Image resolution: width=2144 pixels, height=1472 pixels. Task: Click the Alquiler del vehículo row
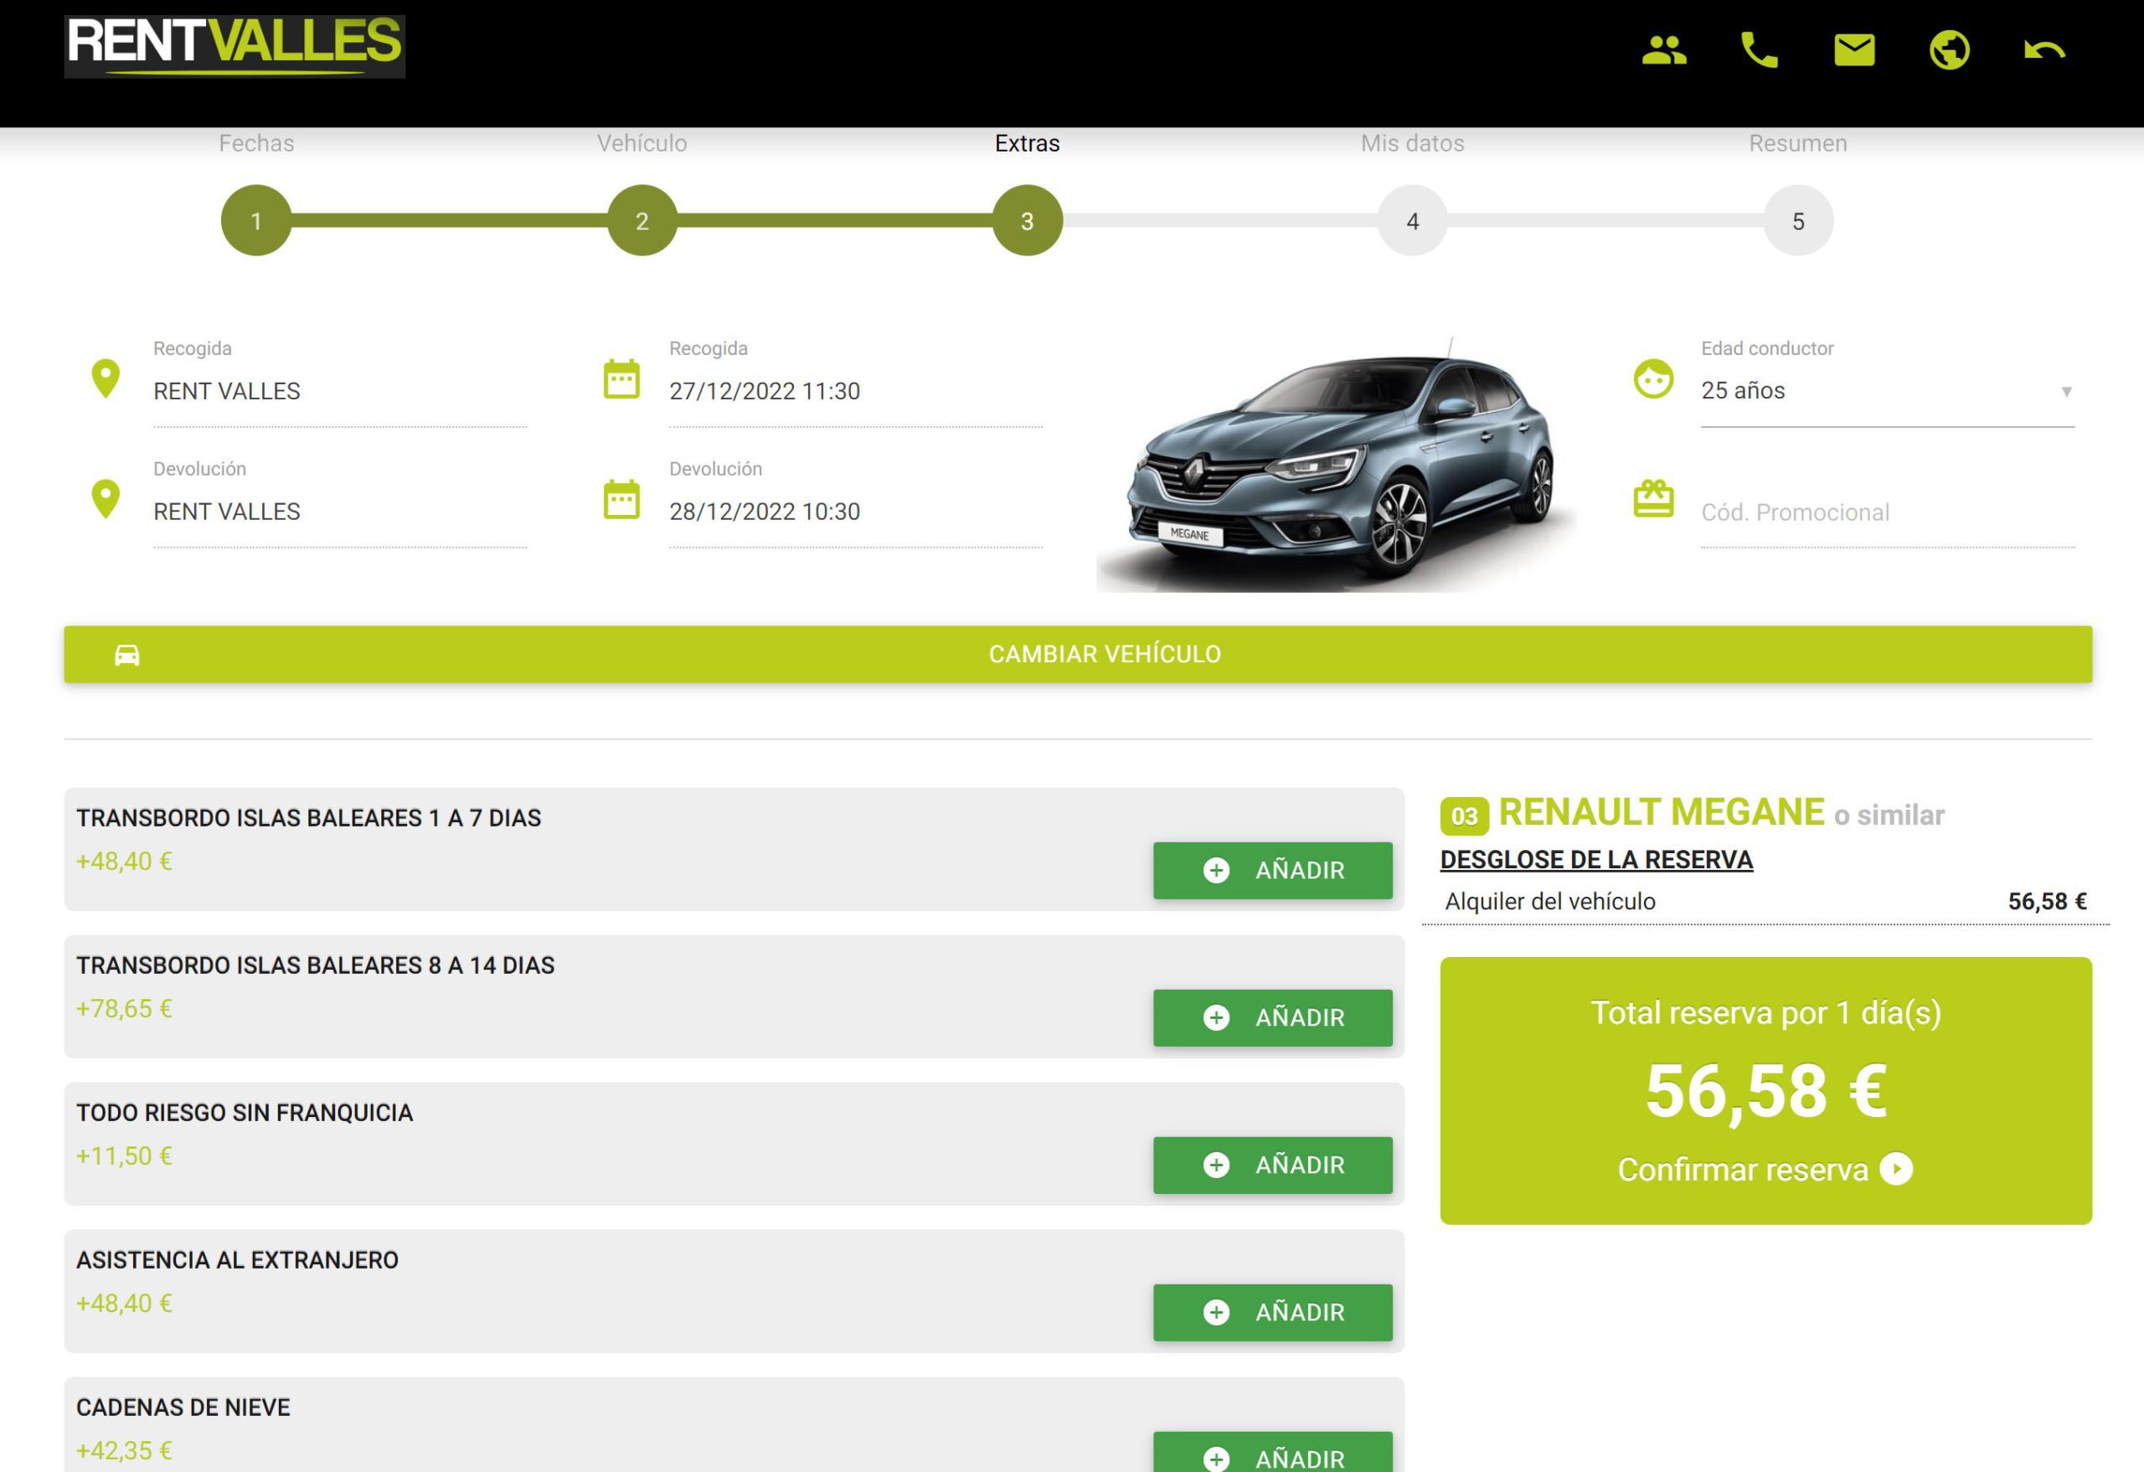click(1765, 901)
